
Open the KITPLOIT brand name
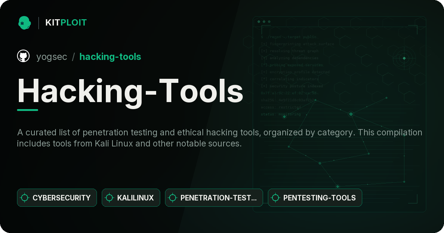click(x=66, y=23)
